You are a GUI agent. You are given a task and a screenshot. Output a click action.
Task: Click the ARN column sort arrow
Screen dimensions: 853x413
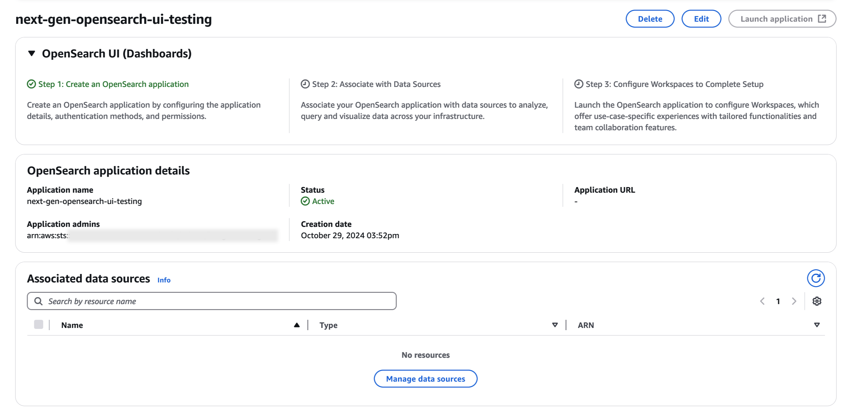[817, 325]
